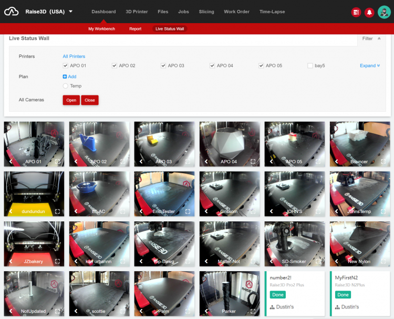Screen dimensions: 394x319
Task: Open the karl urbannn camera thumbnail
Action: tap(99, 243)
